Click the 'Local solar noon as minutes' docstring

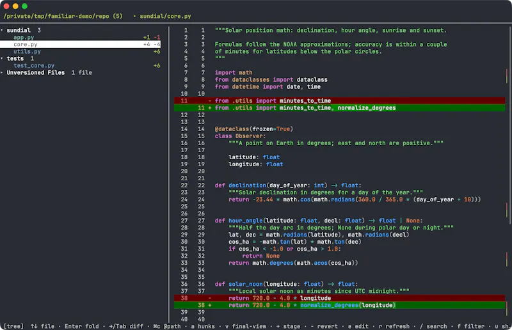tap(319, 291)
